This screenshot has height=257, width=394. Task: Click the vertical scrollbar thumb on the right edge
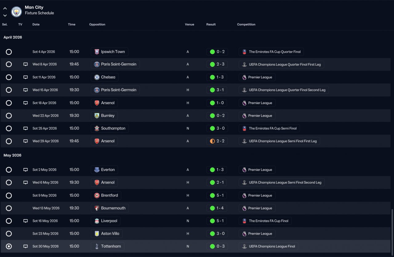392,231
